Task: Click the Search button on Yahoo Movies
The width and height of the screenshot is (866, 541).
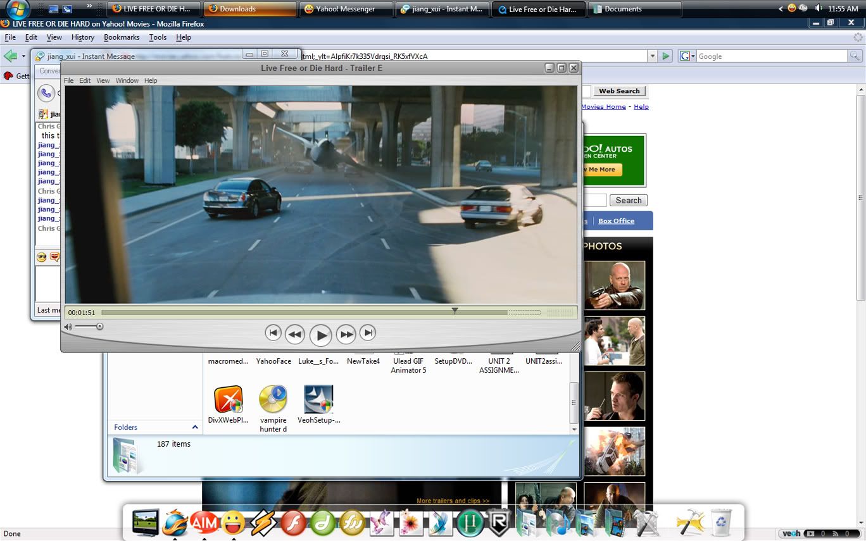Action: pos(629,200)
